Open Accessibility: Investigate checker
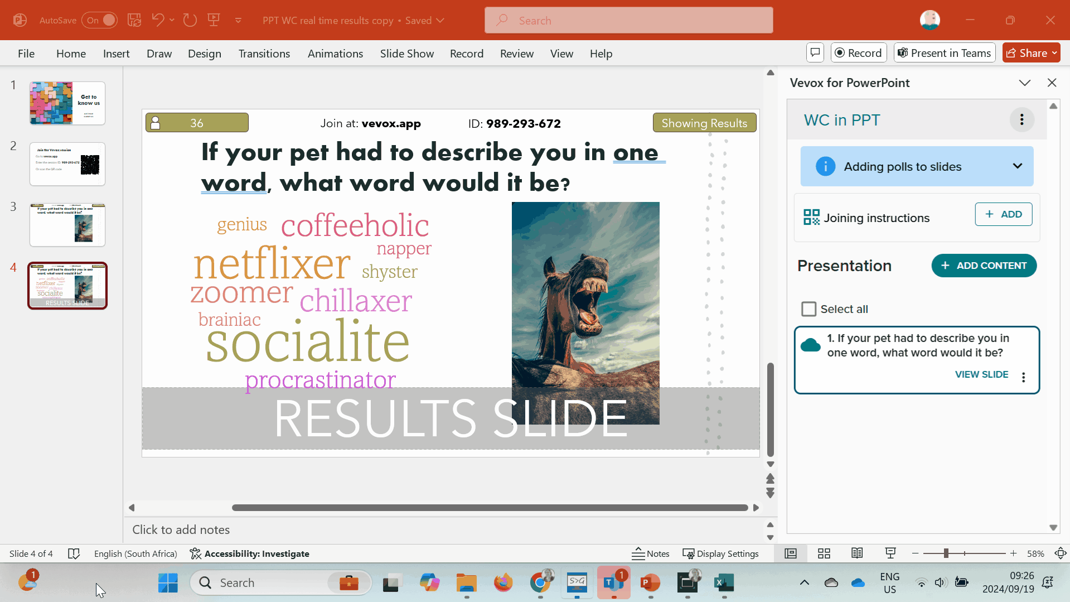1070x602 pixels. point(249,553)
